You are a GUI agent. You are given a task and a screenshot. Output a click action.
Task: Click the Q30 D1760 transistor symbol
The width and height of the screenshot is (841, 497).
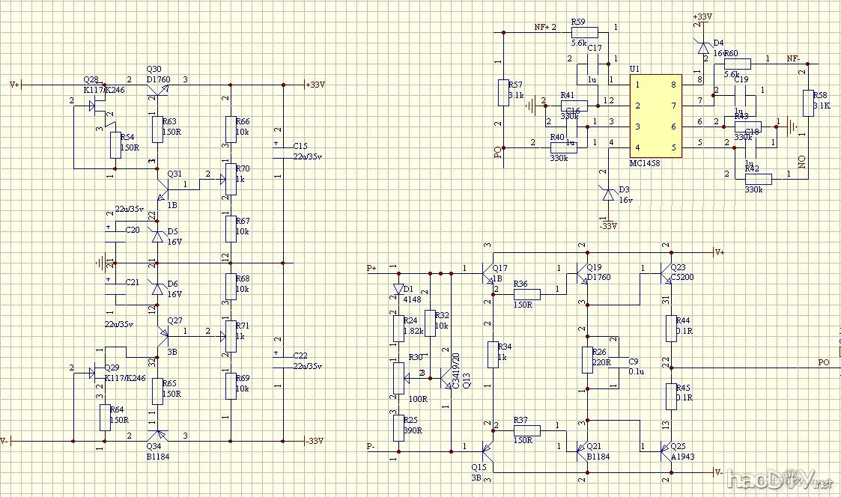(156, 91)
